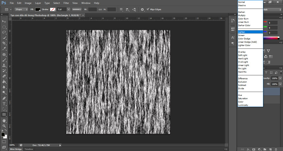Open the Rectangle tool preset picker arrow

(11, 9)
